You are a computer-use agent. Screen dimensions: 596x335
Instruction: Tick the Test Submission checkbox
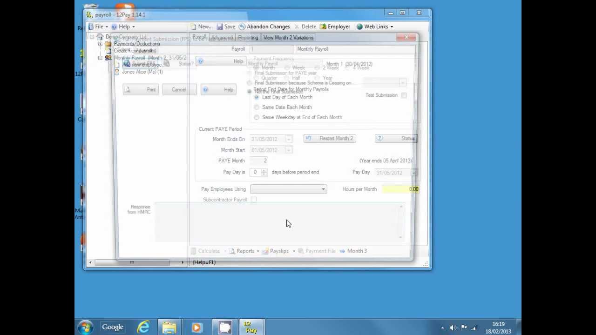[x=404, y=95]
